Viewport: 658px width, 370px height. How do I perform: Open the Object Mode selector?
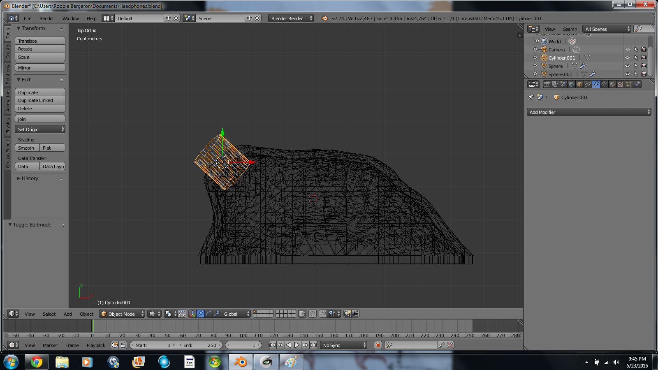122,314
